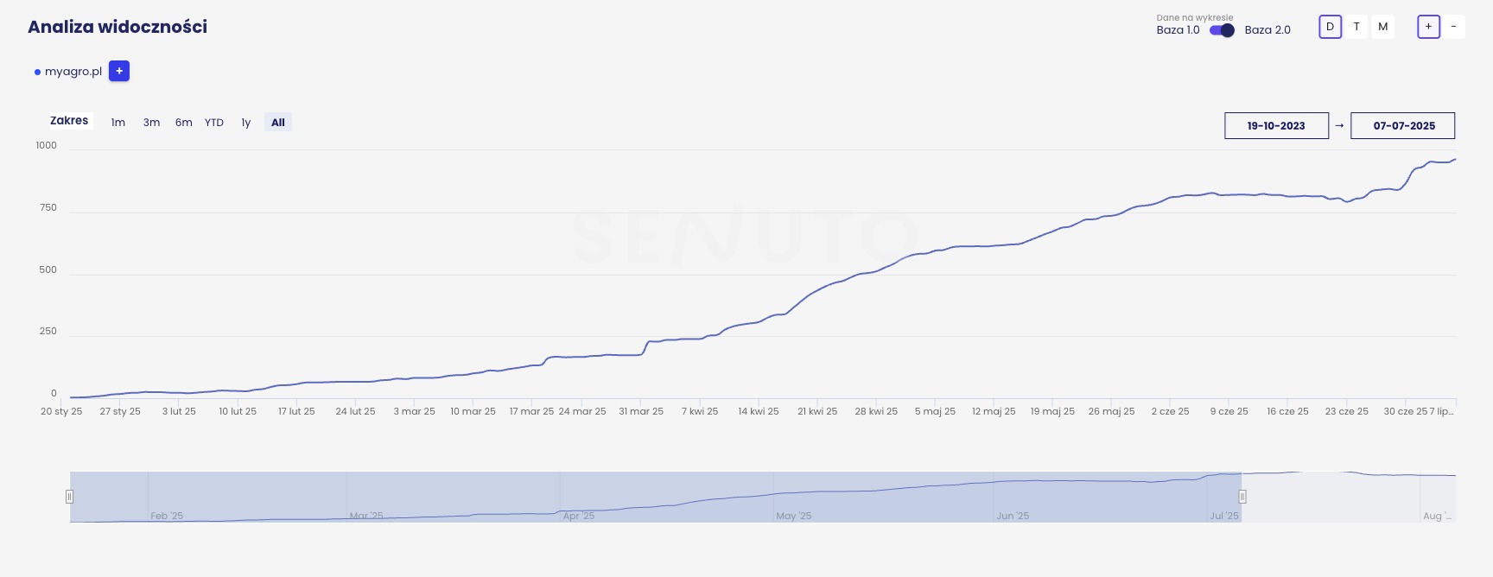Click the plus zoom-in button
The height and width of the screenshot is (577, 1493).
click(x=1428, y=27)
